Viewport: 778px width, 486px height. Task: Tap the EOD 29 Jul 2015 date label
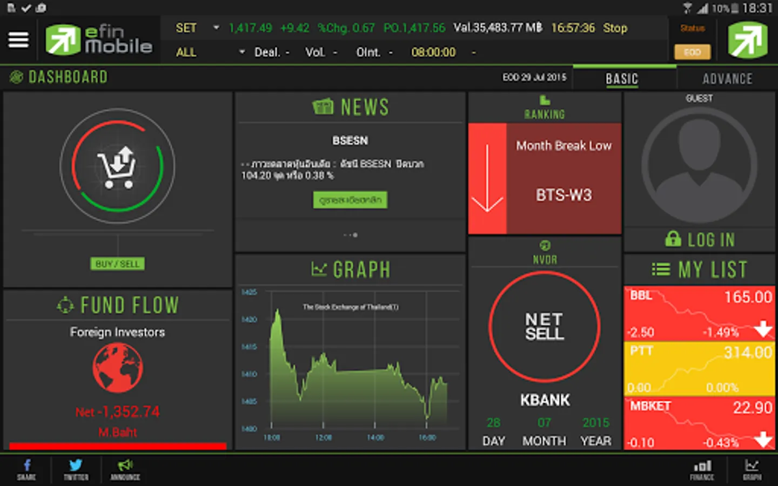534,77
